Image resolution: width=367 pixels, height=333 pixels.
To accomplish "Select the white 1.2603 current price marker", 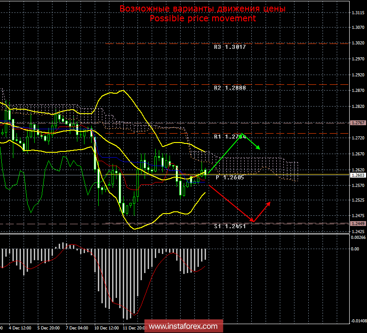I will coord(358,175).
